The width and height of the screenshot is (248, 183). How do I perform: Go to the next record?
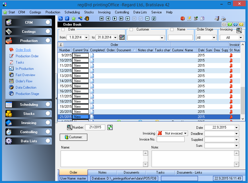[x=115, y=19]
